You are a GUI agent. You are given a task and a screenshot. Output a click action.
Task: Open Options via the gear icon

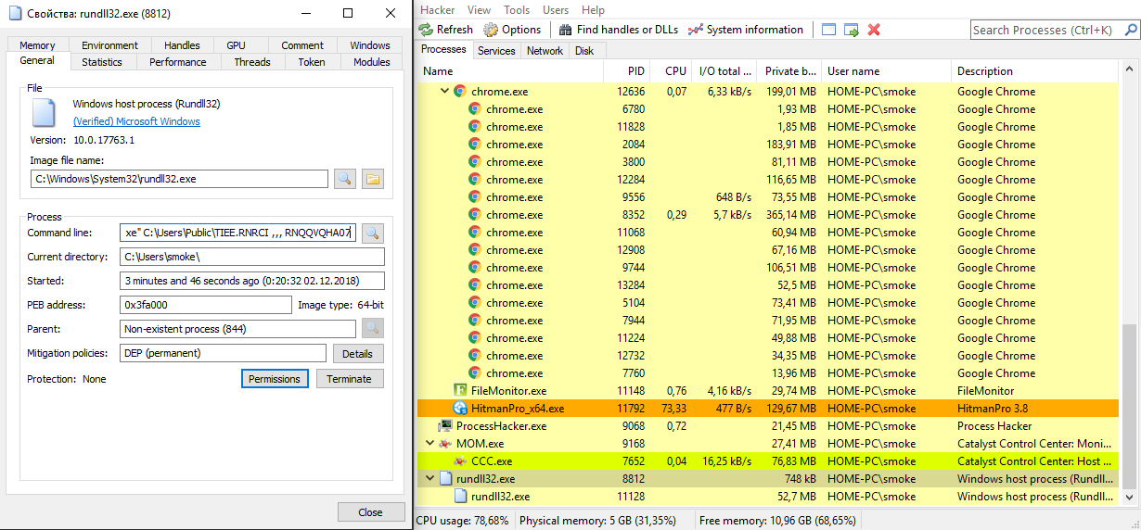pyautogui.click(x=491, y=30)
